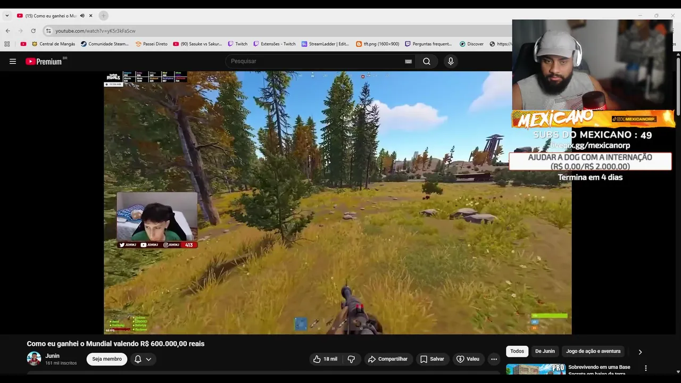This screenshot has height=383, width=681.
Task: Click the magnifier search button
Action: pos(427,61)
